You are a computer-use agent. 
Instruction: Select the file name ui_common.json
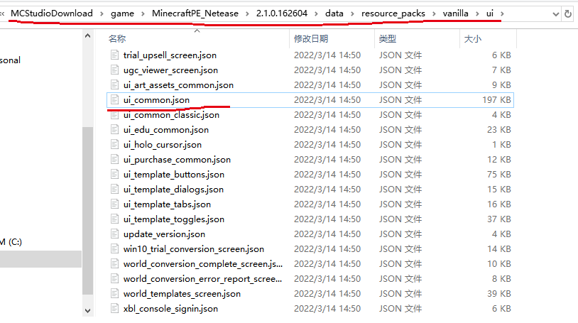coord(156,100)
